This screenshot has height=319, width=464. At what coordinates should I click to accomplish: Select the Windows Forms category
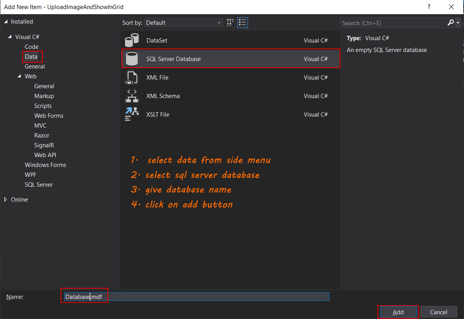coord(45,165)
